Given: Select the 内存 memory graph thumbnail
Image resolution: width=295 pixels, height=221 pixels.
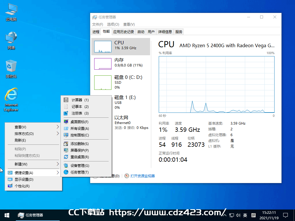Looking at the screenshot, I should coord(103,64).
